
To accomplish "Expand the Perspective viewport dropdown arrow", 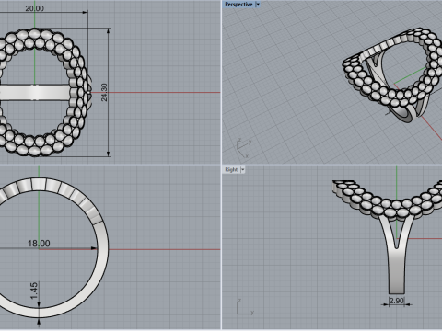I will coord(258,5).
